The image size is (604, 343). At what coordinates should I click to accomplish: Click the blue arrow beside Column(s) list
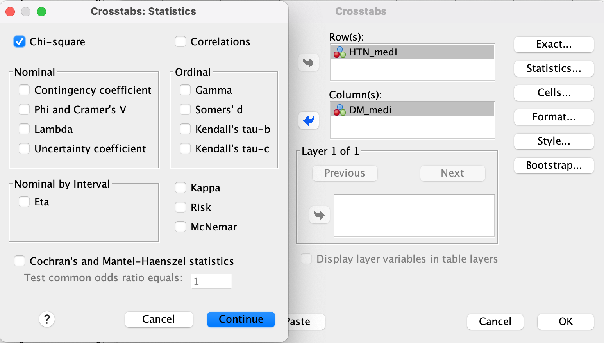(x=309, y=120)
